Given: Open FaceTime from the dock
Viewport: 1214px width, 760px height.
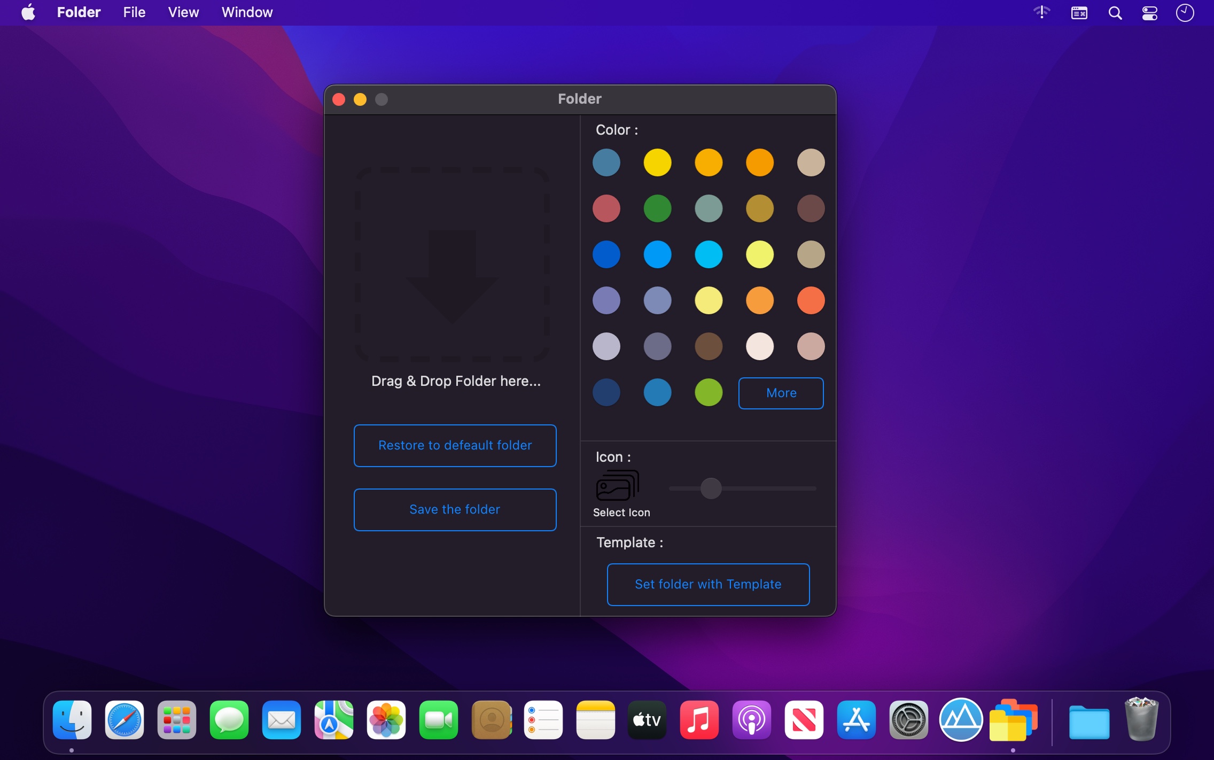Looking at the screenshot, I should point(439,720).
